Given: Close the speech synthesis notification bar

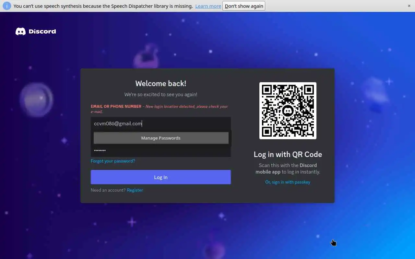Looking at the screenshot, I should tap(409, 6).
